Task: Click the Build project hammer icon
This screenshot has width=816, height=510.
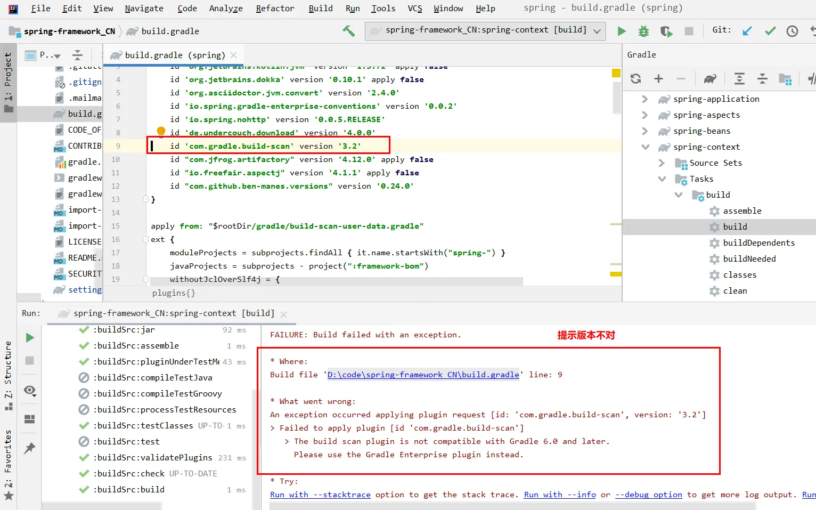Action: [349, 31]
